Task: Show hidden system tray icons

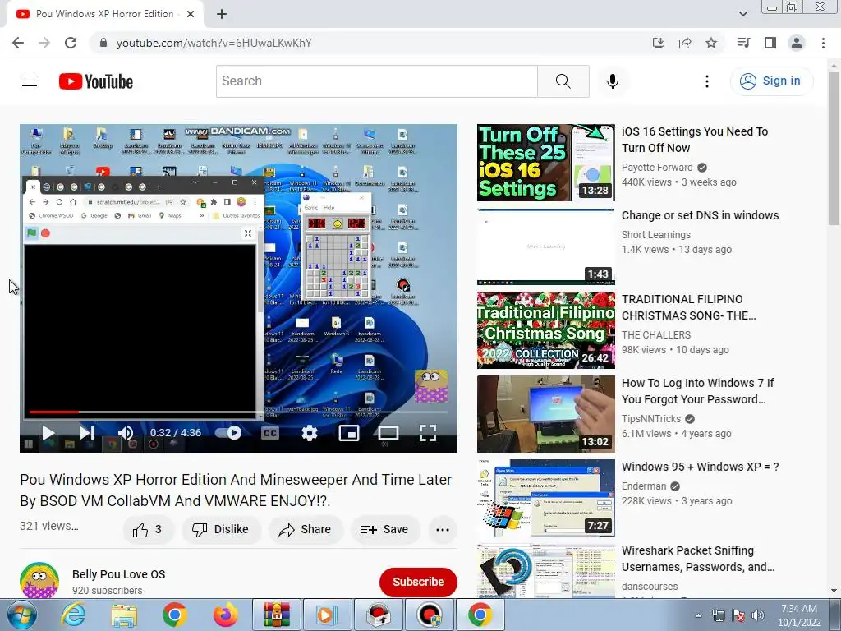Action: point(698,615)
